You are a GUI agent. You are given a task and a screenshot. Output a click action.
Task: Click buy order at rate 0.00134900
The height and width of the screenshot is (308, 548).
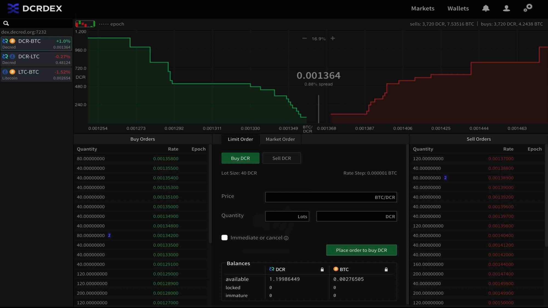(141, 216)
